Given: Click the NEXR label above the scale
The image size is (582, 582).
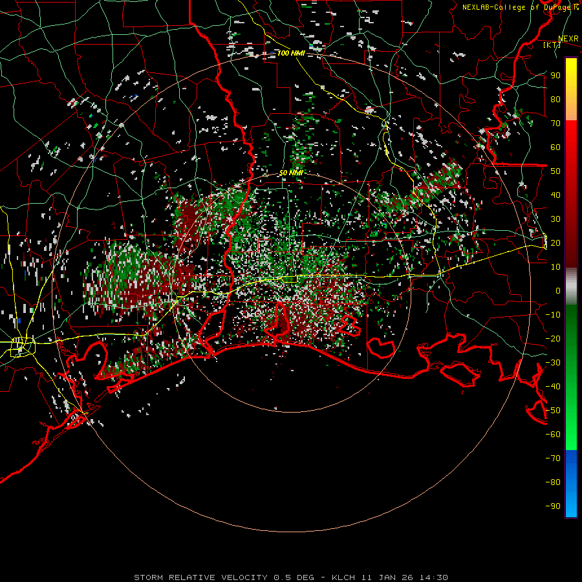Looking at the screenshot, I should 568,39.
